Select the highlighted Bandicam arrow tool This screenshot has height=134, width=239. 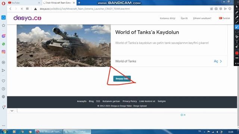pyautogui.click(x=237, y=27)
